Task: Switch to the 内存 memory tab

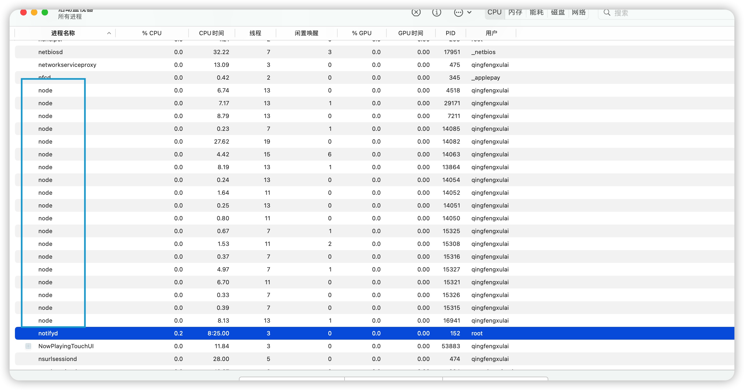Action: point(515,13)
